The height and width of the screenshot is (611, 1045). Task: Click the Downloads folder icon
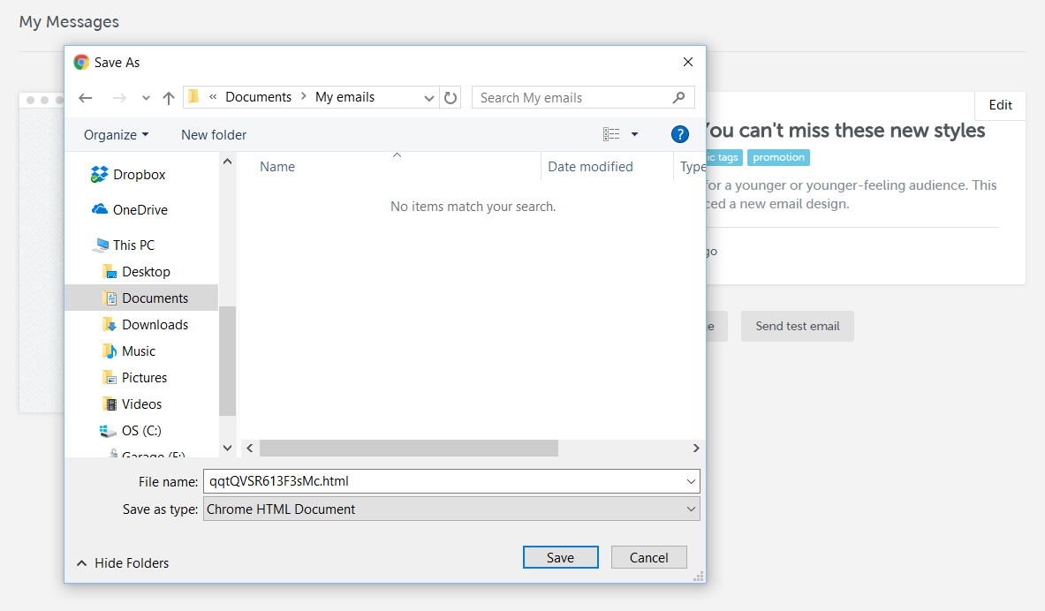pyautogui.click(x=110, y=325)
